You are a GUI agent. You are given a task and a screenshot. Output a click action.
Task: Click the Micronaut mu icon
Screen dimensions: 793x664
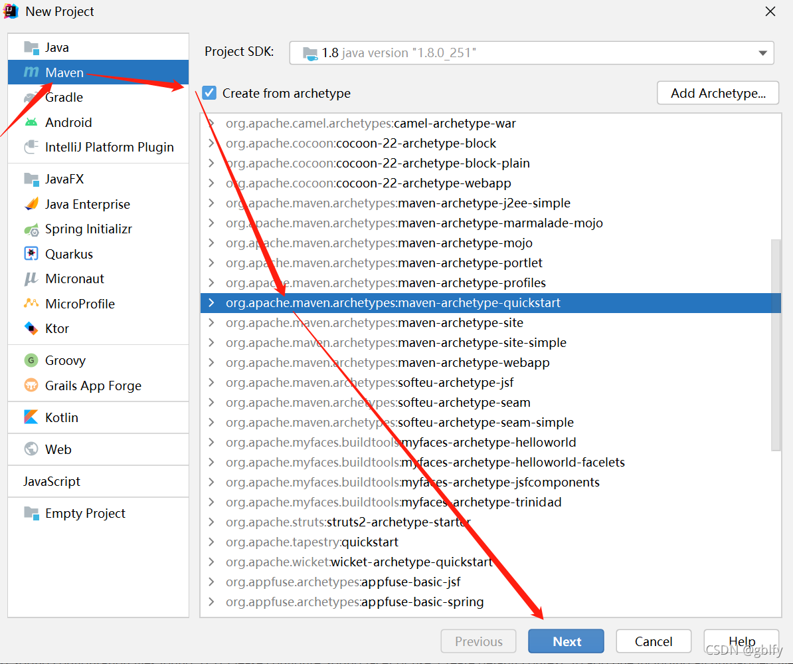(31, 279)
